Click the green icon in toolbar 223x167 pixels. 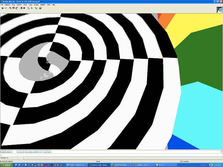click(x=36, y=8)
